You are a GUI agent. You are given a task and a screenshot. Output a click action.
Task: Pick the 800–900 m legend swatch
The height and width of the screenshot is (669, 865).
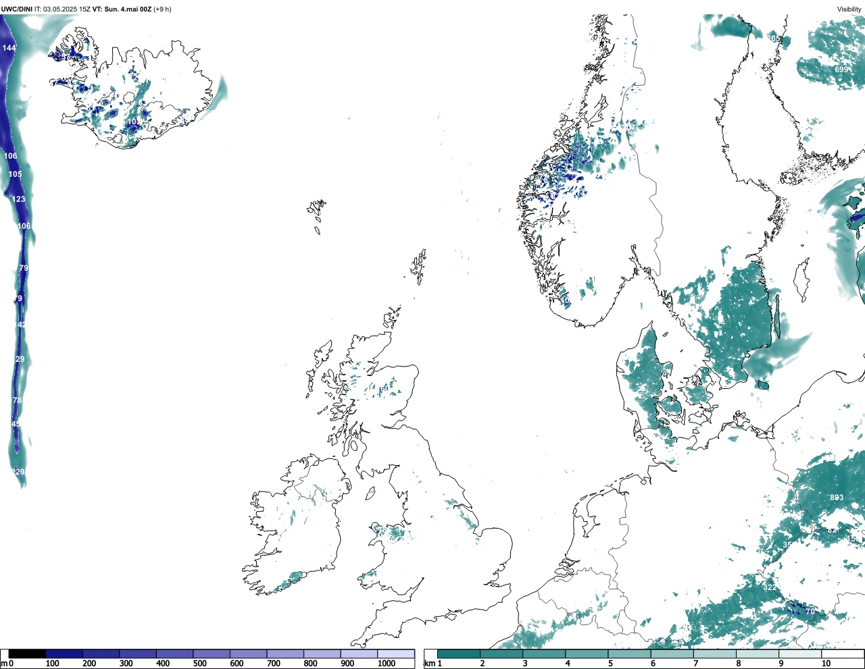pyautogui.click(x=322, y=654)
